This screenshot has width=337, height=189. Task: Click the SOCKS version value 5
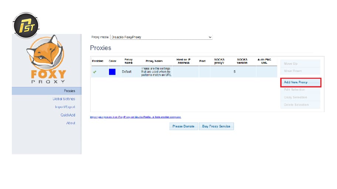click(235, 72)
